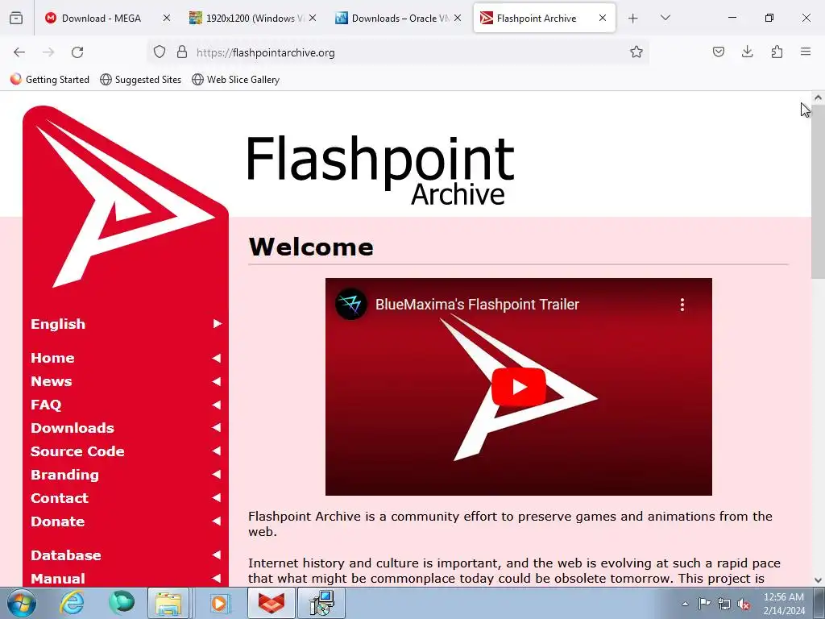Open the network status tray icon
The image size is (825, 619).
click(724, 604)
